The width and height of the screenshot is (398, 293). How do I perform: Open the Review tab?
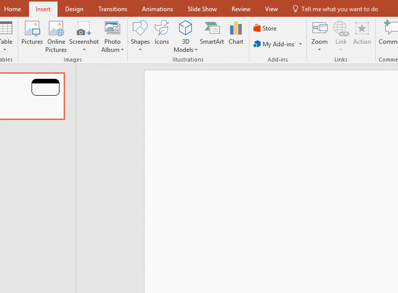241,9
